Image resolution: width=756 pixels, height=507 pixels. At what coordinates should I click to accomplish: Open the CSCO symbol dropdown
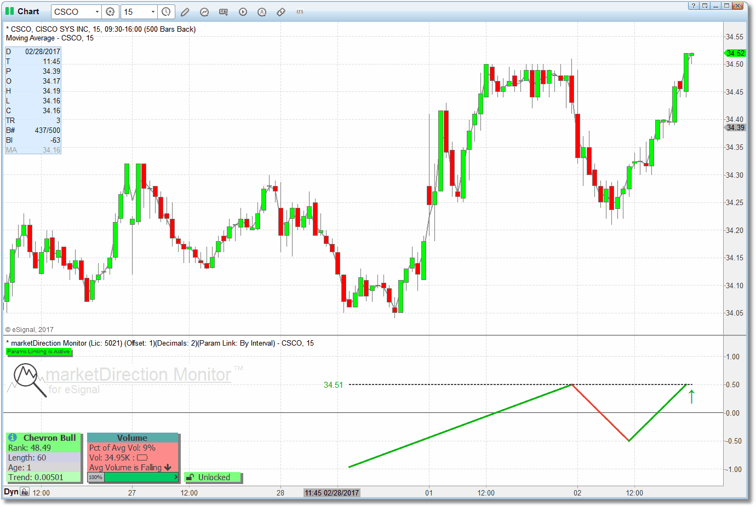click(x=97, y=11)
